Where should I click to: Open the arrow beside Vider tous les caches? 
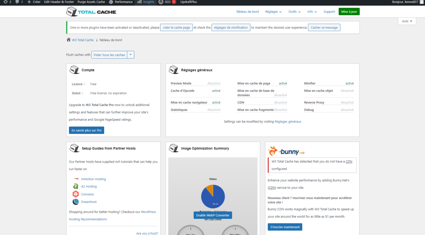click(131, 55)
